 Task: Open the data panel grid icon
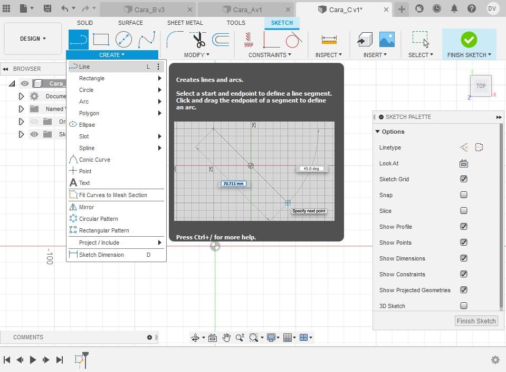point(6,8)
